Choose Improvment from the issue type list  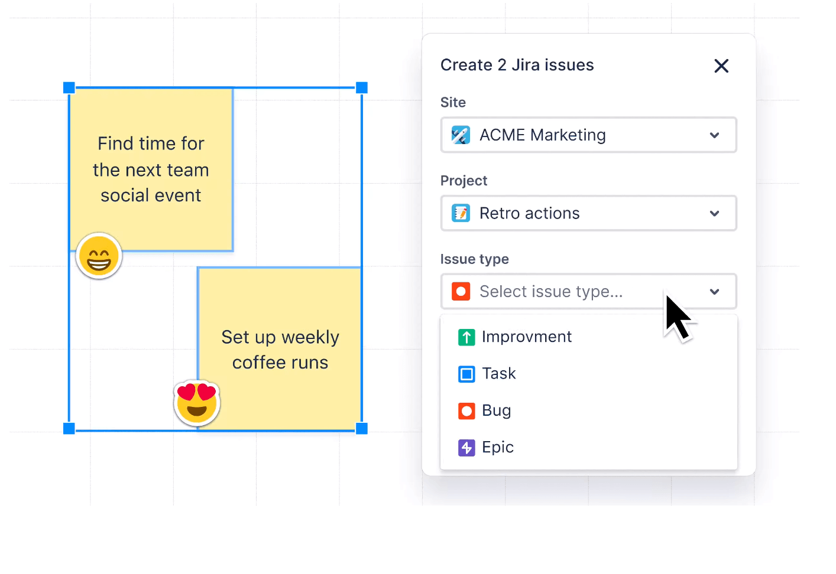point(526,337)
